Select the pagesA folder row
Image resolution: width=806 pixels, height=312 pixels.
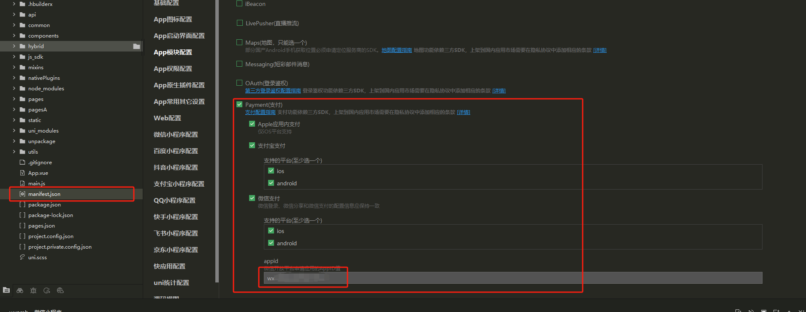point(72,110)
